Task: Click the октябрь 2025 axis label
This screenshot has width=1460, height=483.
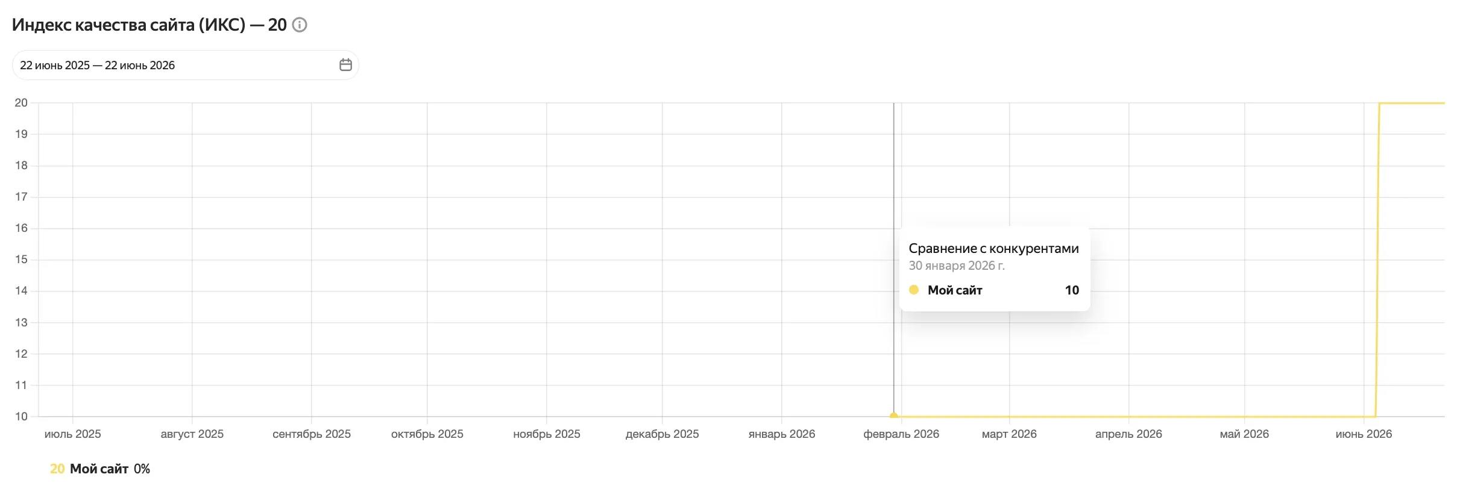Action: [427, 434]
